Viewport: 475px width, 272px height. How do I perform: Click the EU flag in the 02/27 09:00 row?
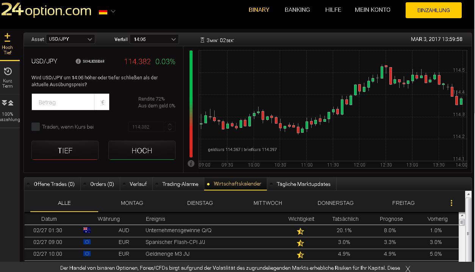click(x=87, y=242)
